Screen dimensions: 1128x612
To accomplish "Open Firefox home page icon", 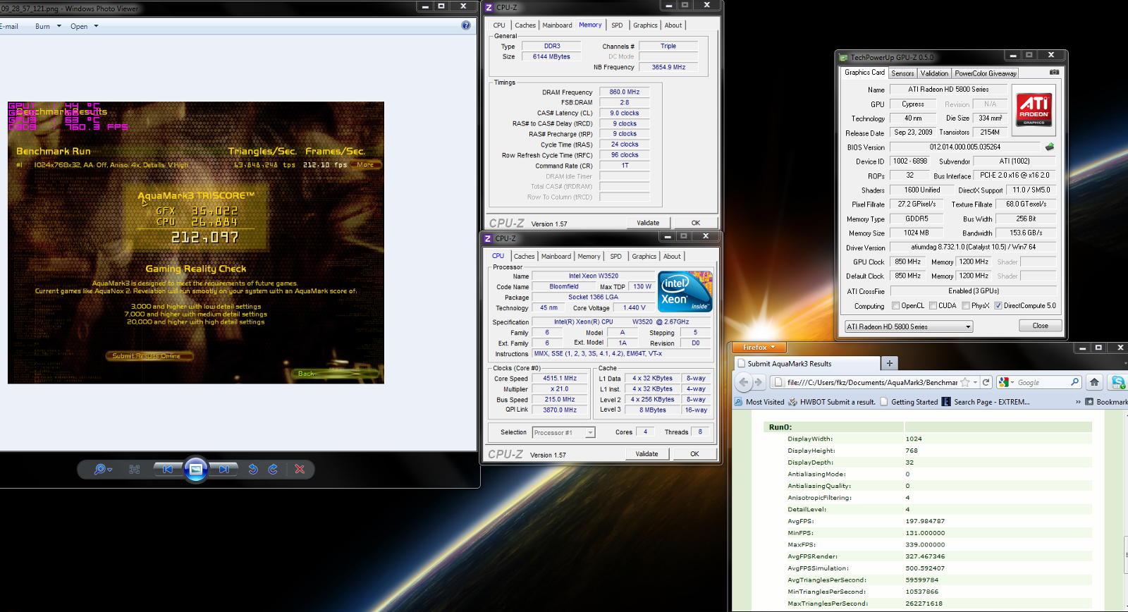I will 1094,382.
